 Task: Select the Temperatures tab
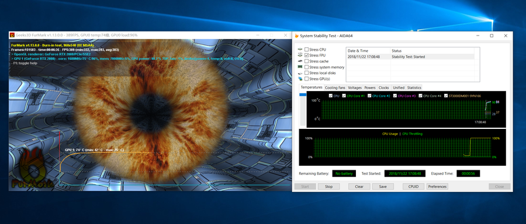tap(312, 87)
